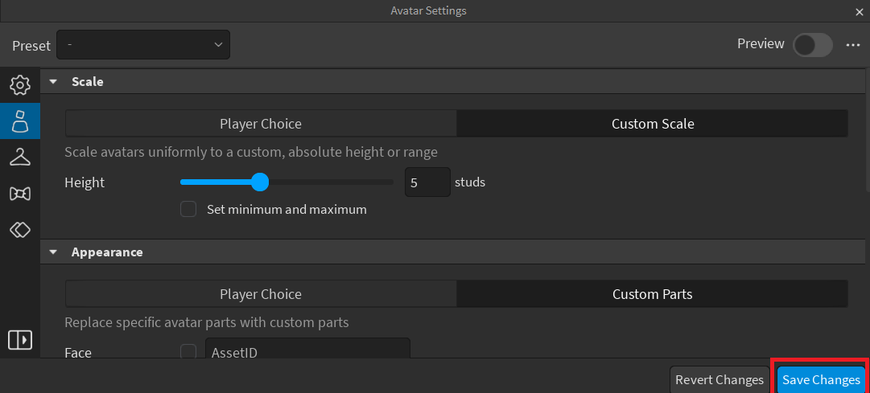Check the Face custom part checkbox

tap(188, 352)
